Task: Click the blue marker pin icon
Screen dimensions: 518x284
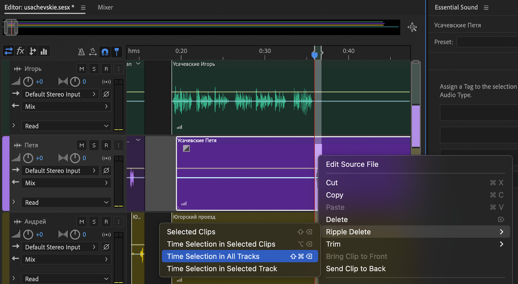Action: pyautogui.click(x=117, y=52)
